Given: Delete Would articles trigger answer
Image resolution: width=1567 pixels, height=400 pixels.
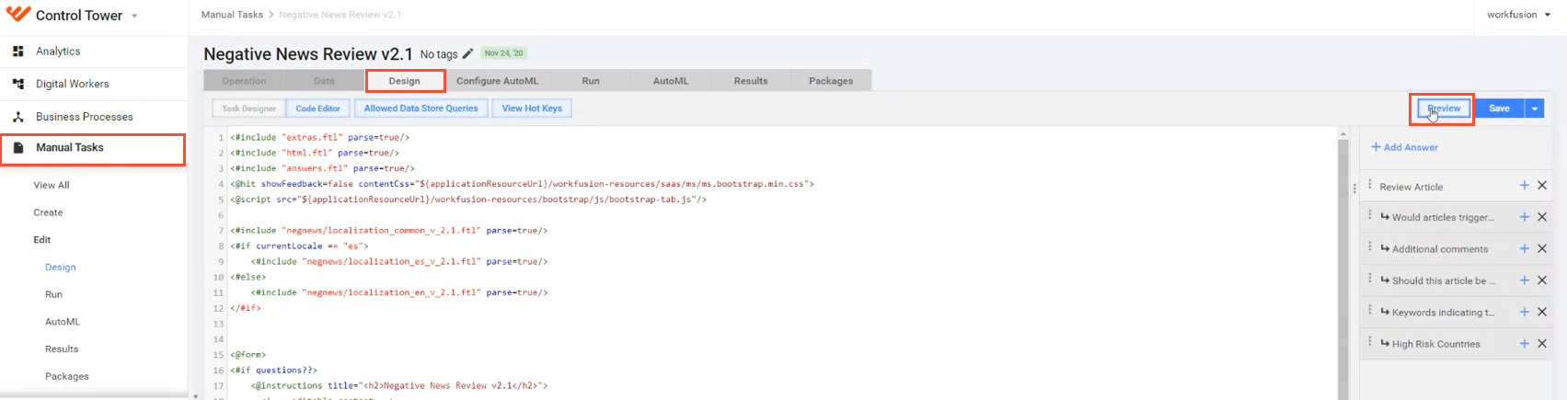Looking at the screenshot, I should [x=1542, y=217].
